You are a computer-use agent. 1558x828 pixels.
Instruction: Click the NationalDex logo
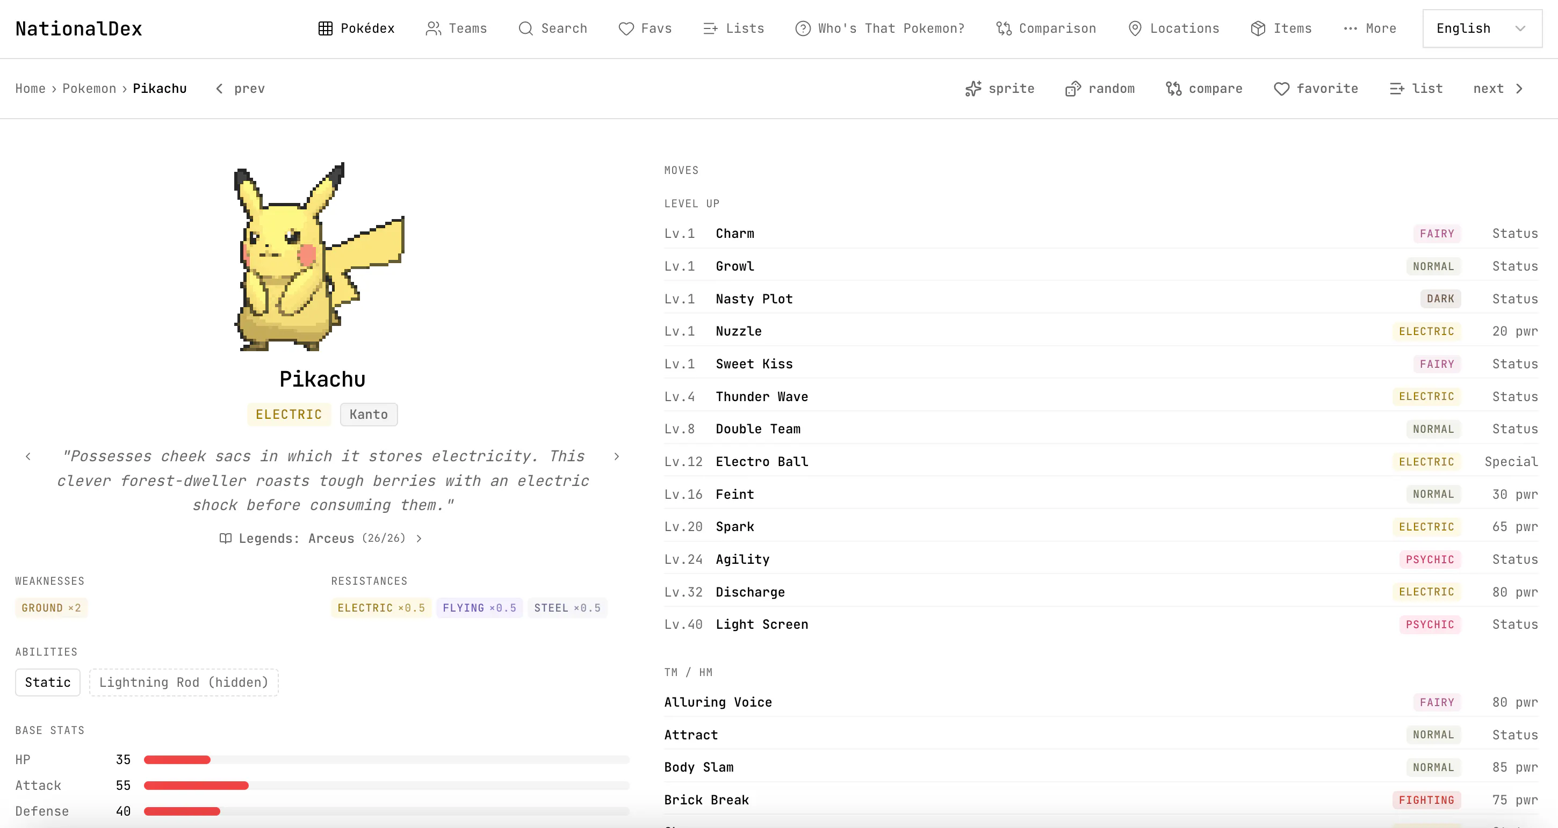tap(78, 28)
